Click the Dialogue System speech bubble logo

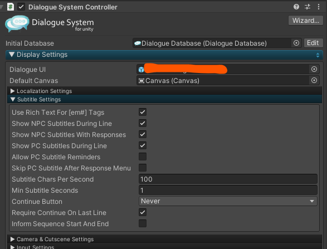(17, 23)
